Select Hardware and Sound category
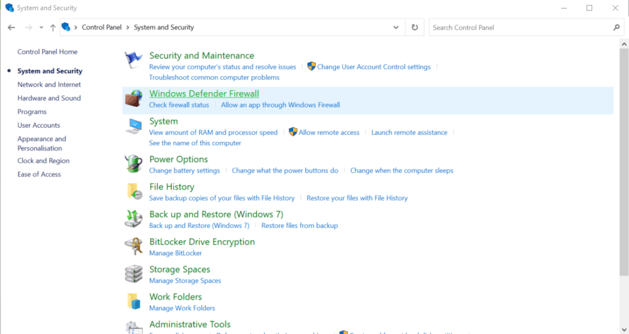This screenshot has height=334, width=629. [x=49, y=98]
